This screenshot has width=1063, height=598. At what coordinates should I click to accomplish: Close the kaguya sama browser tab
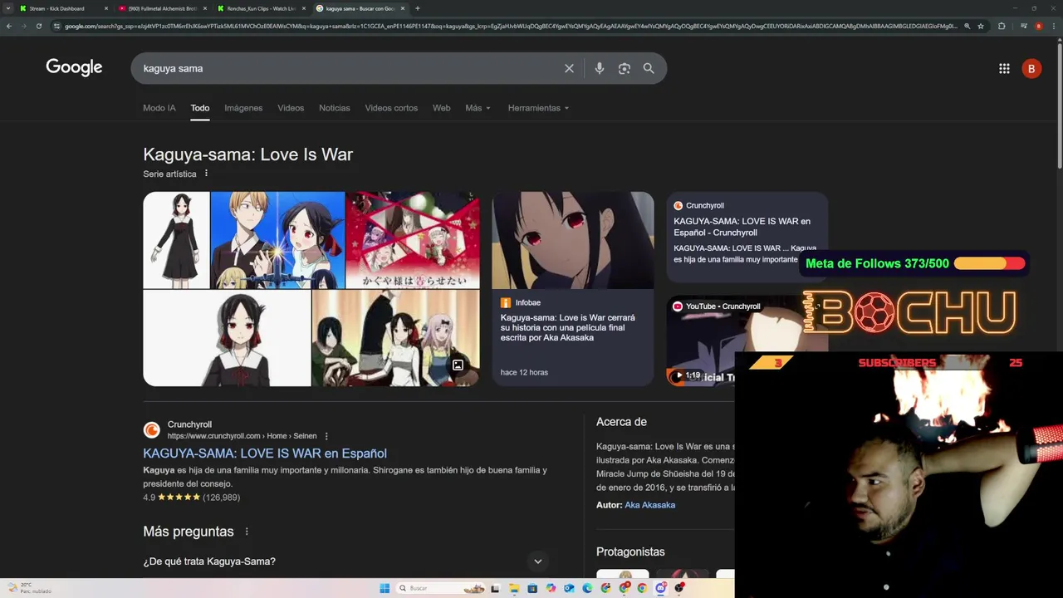click(403, 8)
